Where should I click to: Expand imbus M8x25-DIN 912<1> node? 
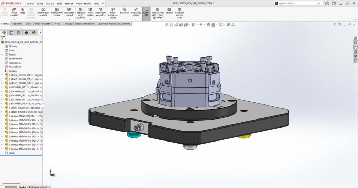[2, 116]
